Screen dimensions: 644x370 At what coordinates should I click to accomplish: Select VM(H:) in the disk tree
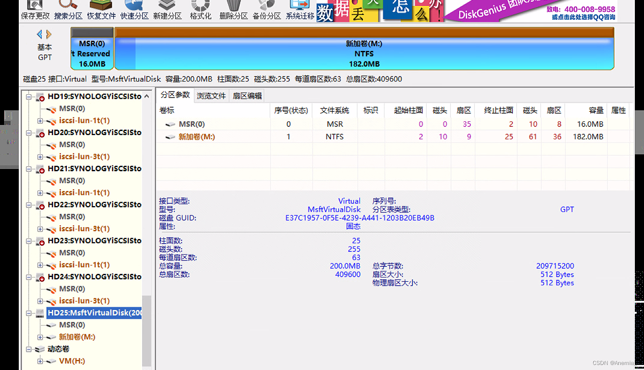tap(72, 361)
